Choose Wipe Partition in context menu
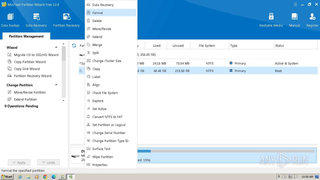This screenshot has width=320, height=180. click(x=111, y=157)
